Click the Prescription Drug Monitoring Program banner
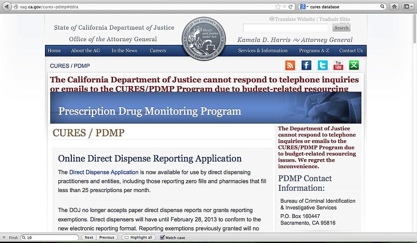Screen dimensions: 417x243 coord(206,107)
